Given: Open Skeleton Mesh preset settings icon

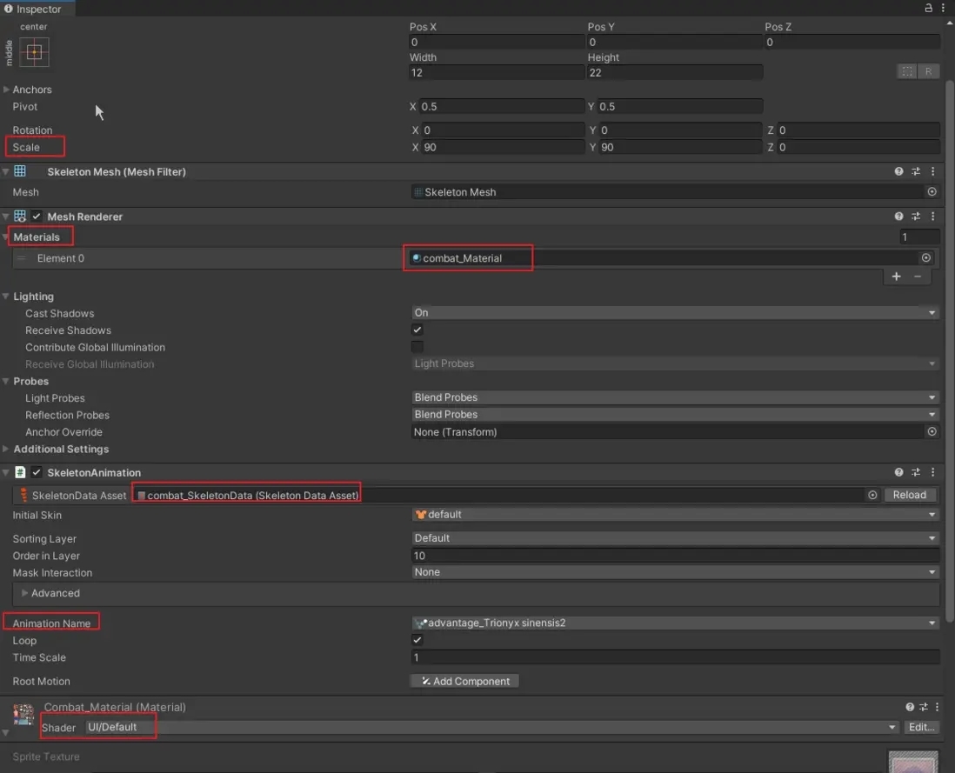Looking at the screenshot, I should tap(916, 172).
